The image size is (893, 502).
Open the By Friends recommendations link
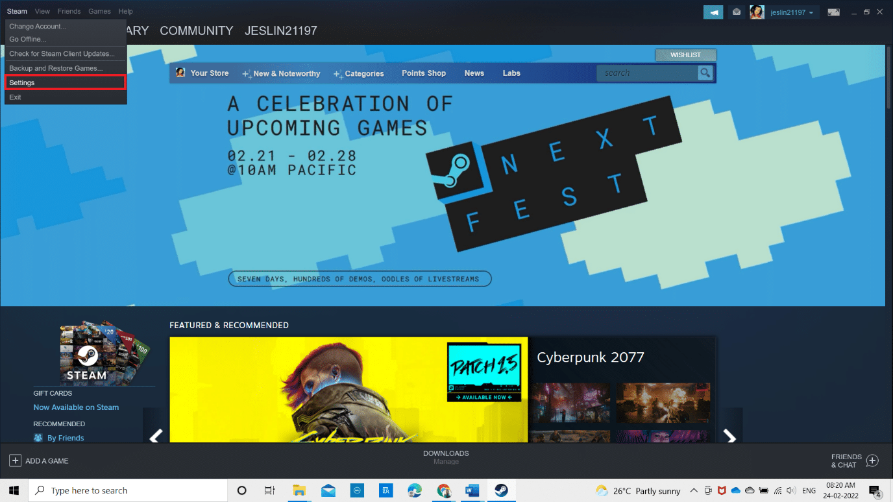pyautogui.click(x=66, y=438)
